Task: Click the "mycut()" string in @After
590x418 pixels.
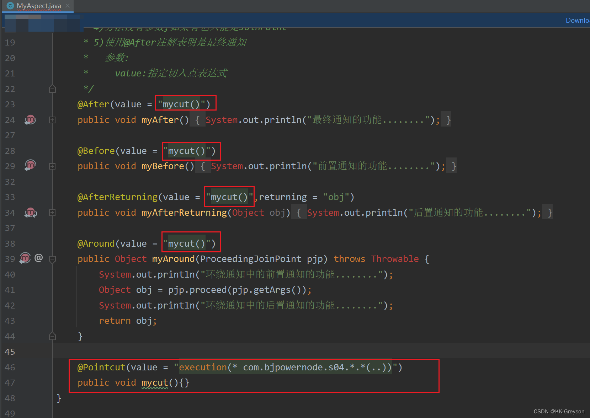Action: click(181, 104)
